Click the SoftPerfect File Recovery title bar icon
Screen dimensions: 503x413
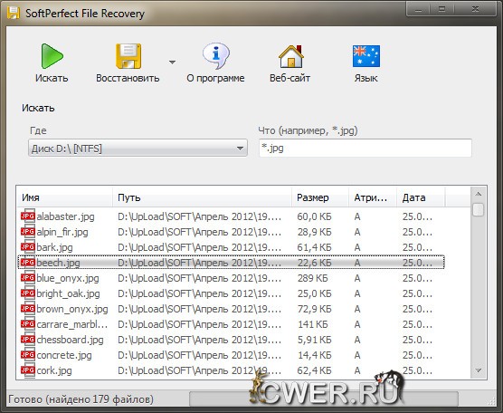(x=14, y=14)
